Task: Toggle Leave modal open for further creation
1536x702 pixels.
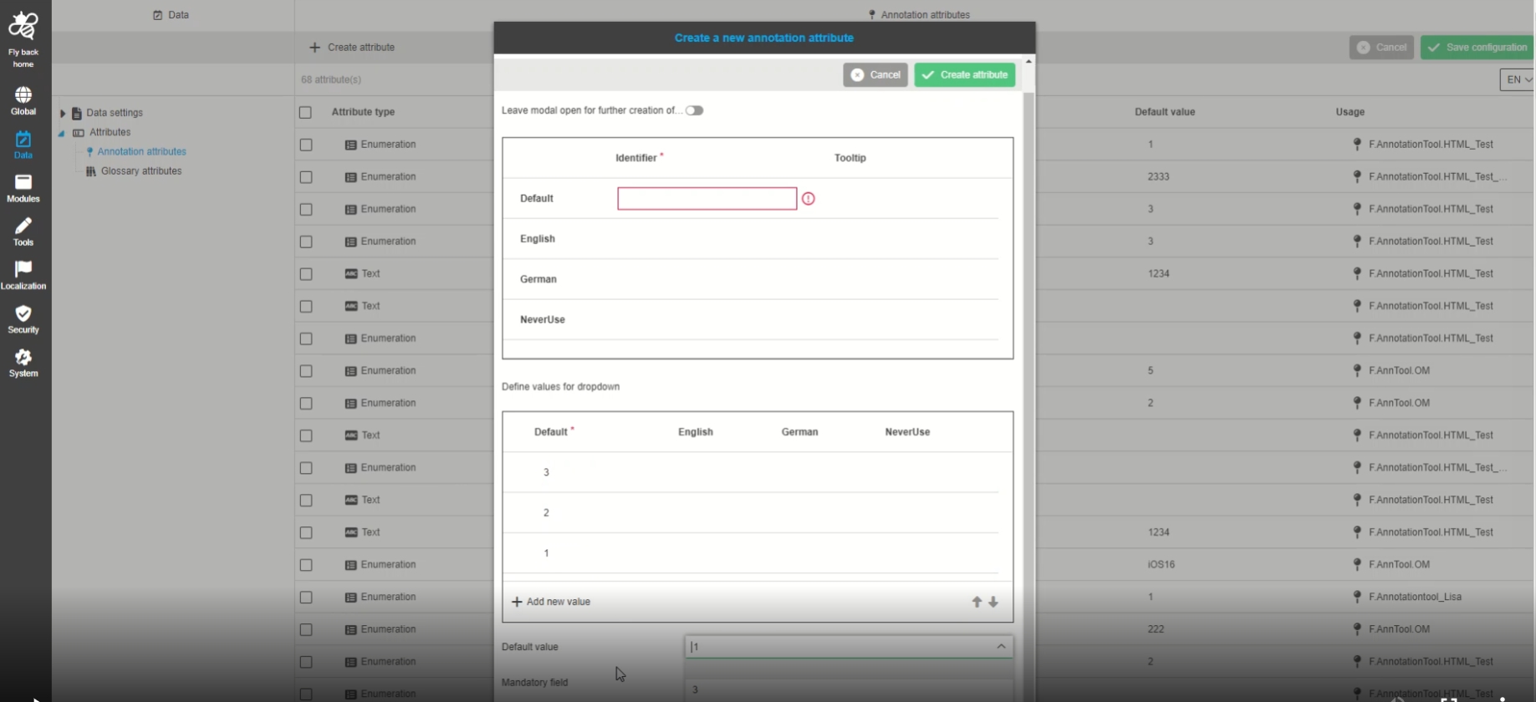Action: click(694, 110)
